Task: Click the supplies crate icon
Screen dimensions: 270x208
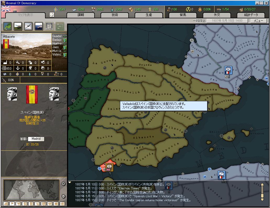Action: tap(131, 9)
